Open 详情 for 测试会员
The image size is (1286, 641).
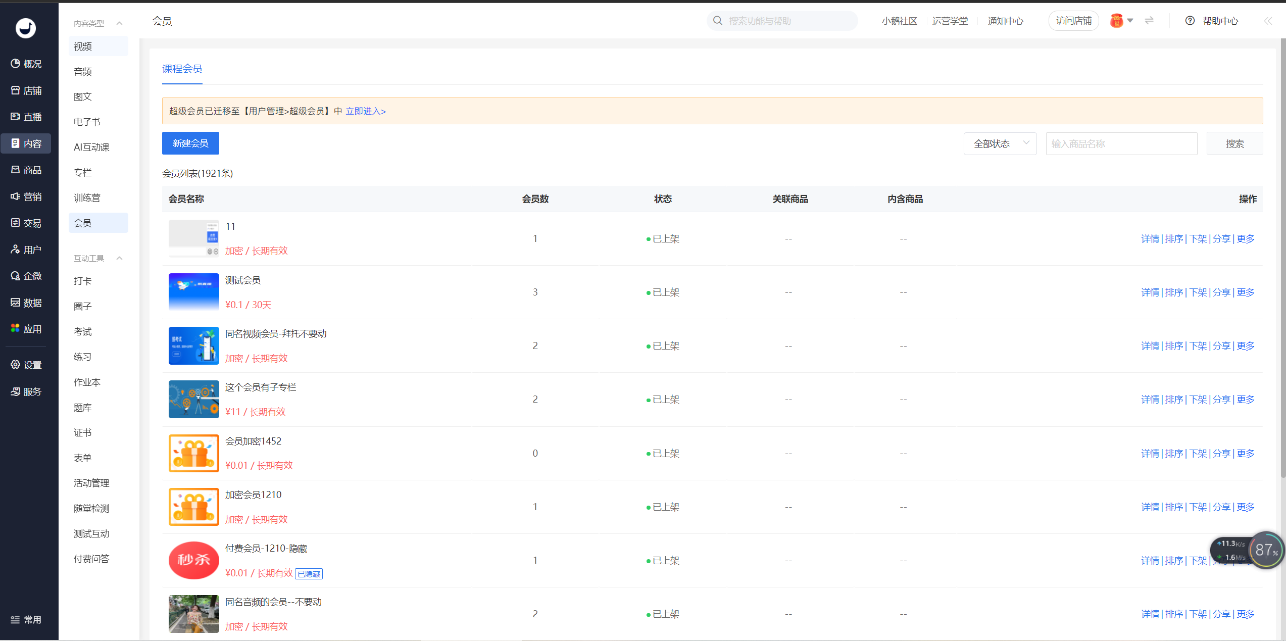1150,292
